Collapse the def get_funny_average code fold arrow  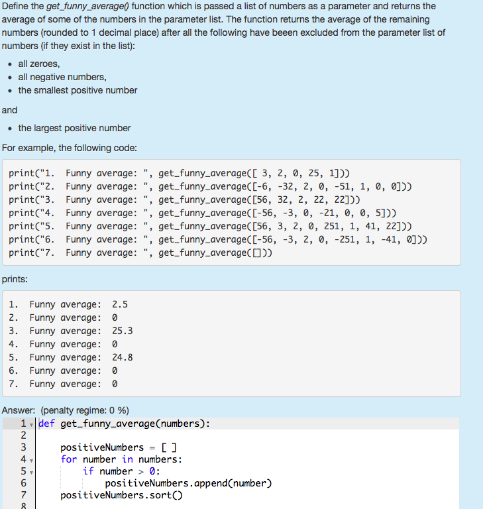[32, 425]
